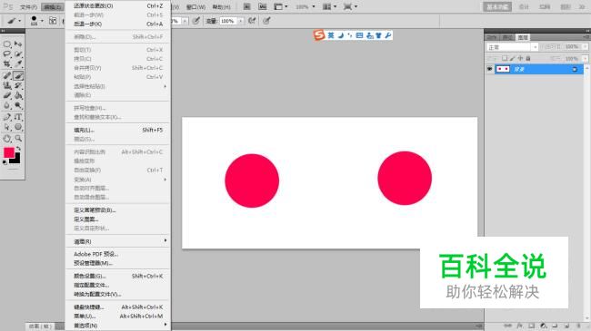Open the 文件(F) menu
Image resolution: width=591 pixels, height=331 pixels.
click(x=28, y=6)
